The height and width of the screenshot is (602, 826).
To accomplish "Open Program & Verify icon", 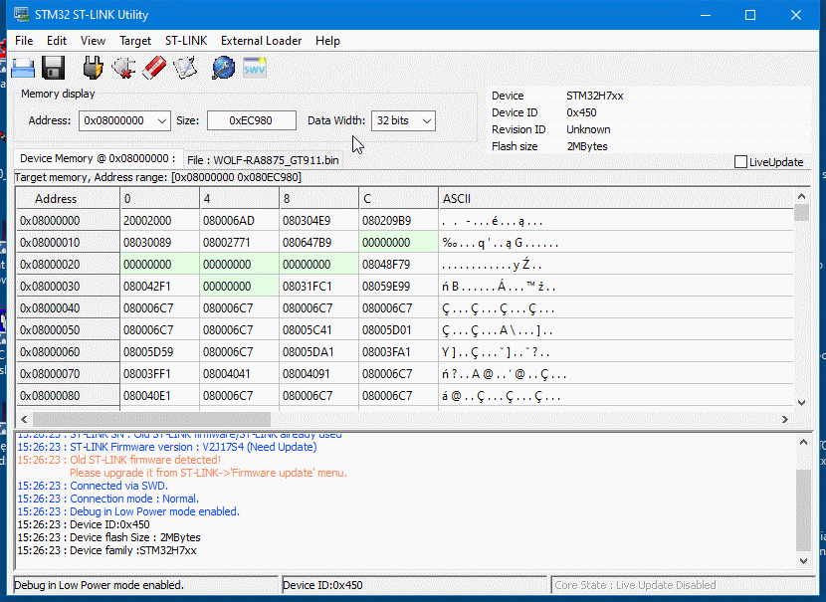I will click(x=185, y=68).
